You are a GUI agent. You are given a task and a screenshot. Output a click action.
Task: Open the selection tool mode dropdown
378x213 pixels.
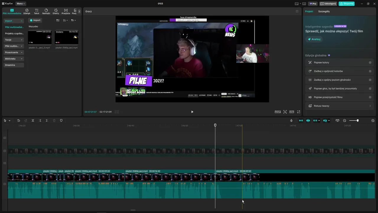(9, 121)
